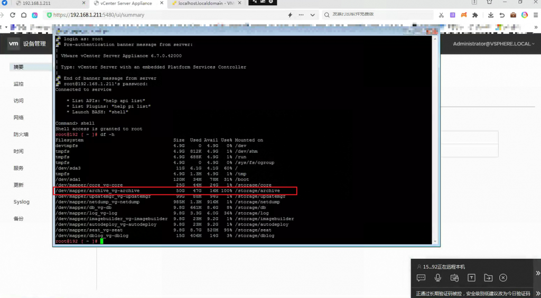The width and height of the screenshot is (541, 298).
Task: Open the 访问 access sidebar item
Action: click(x=18, y=101)
